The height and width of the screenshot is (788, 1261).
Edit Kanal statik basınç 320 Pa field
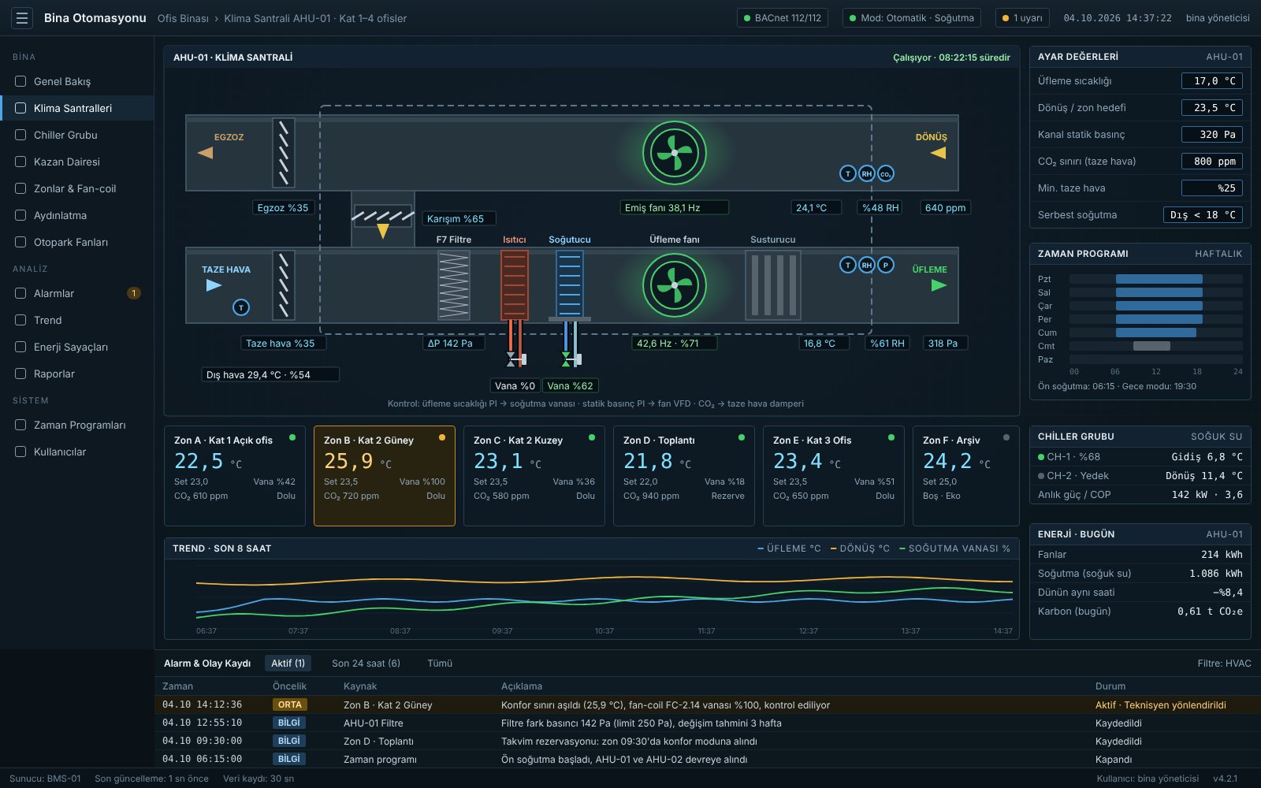tap(1212, 135)
